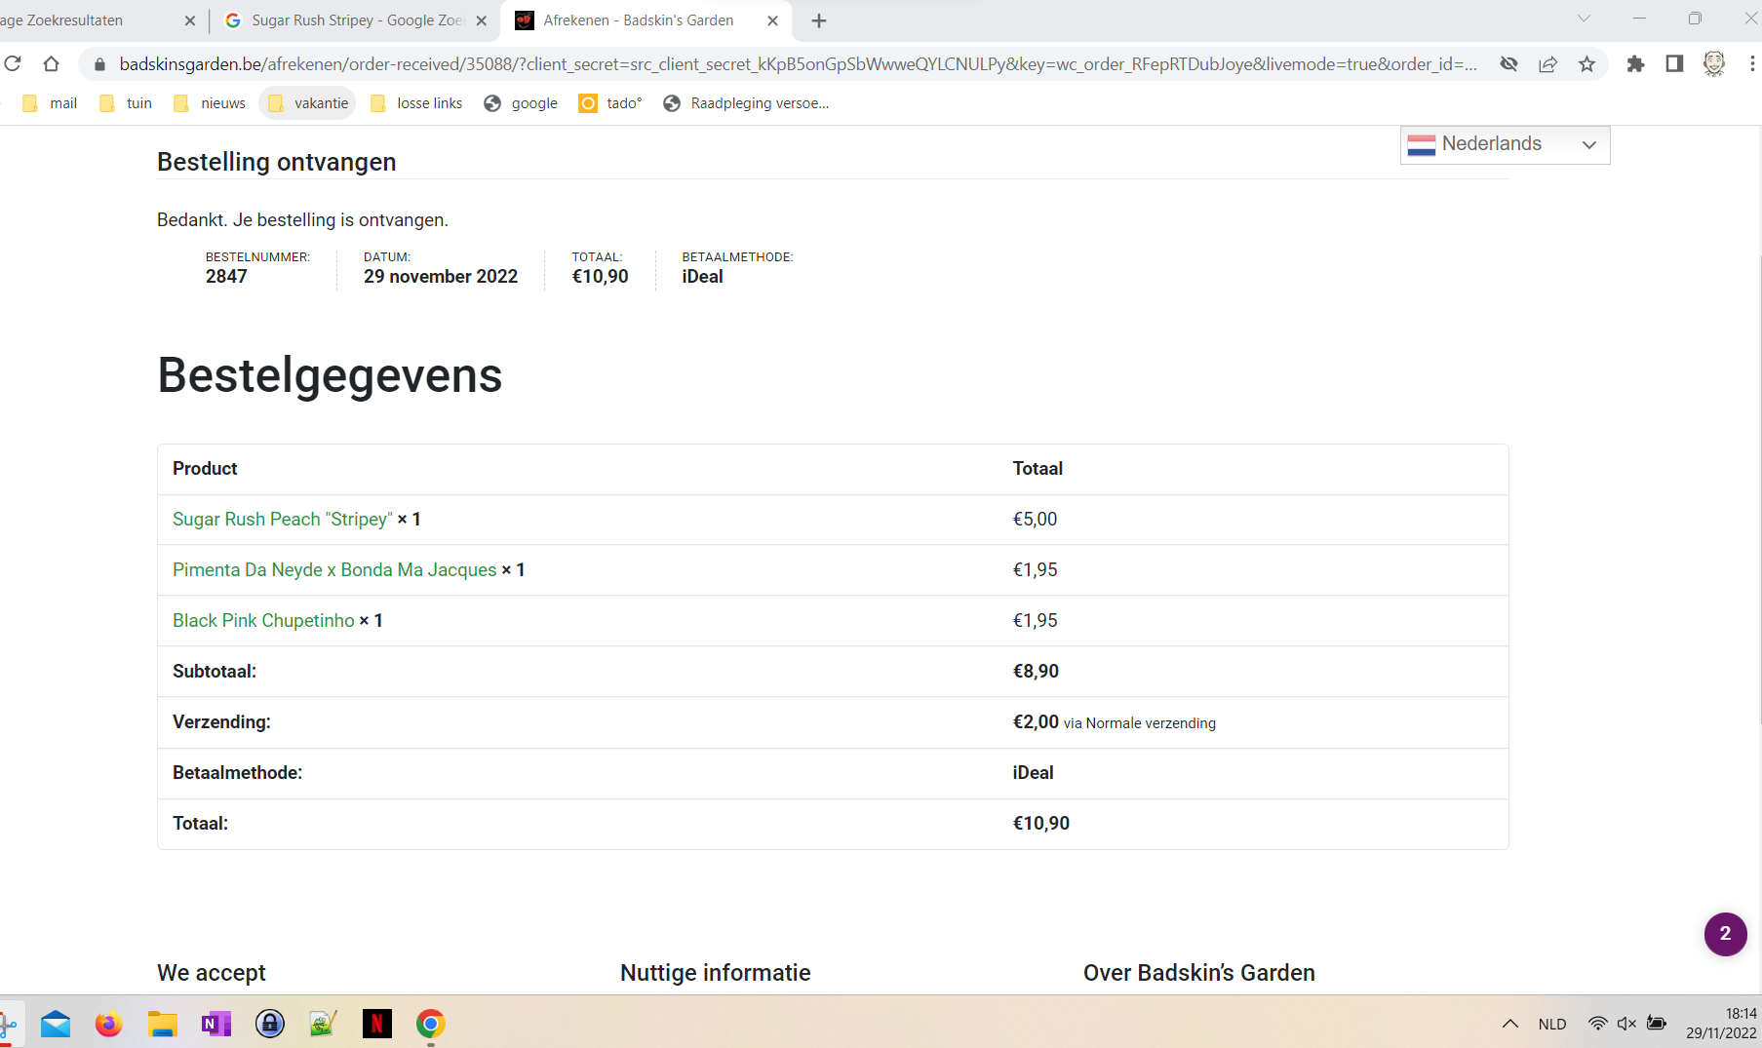Click the order number 2847
The image size is (1762, 1048).
(226, 277)
